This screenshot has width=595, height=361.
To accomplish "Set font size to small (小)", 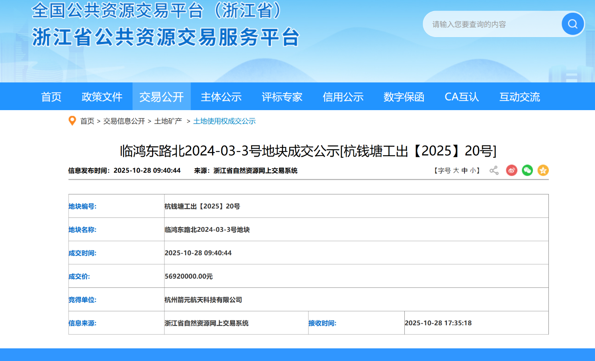I will pyautogui.click(x=473, y=171).
